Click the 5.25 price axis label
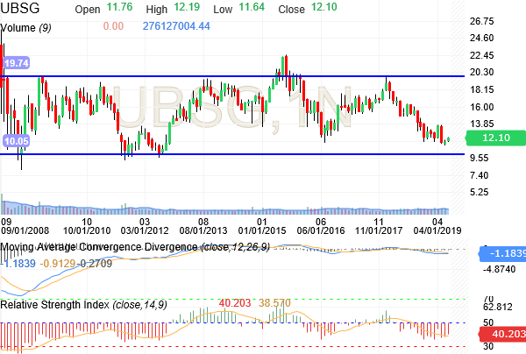 click(479, 192)
